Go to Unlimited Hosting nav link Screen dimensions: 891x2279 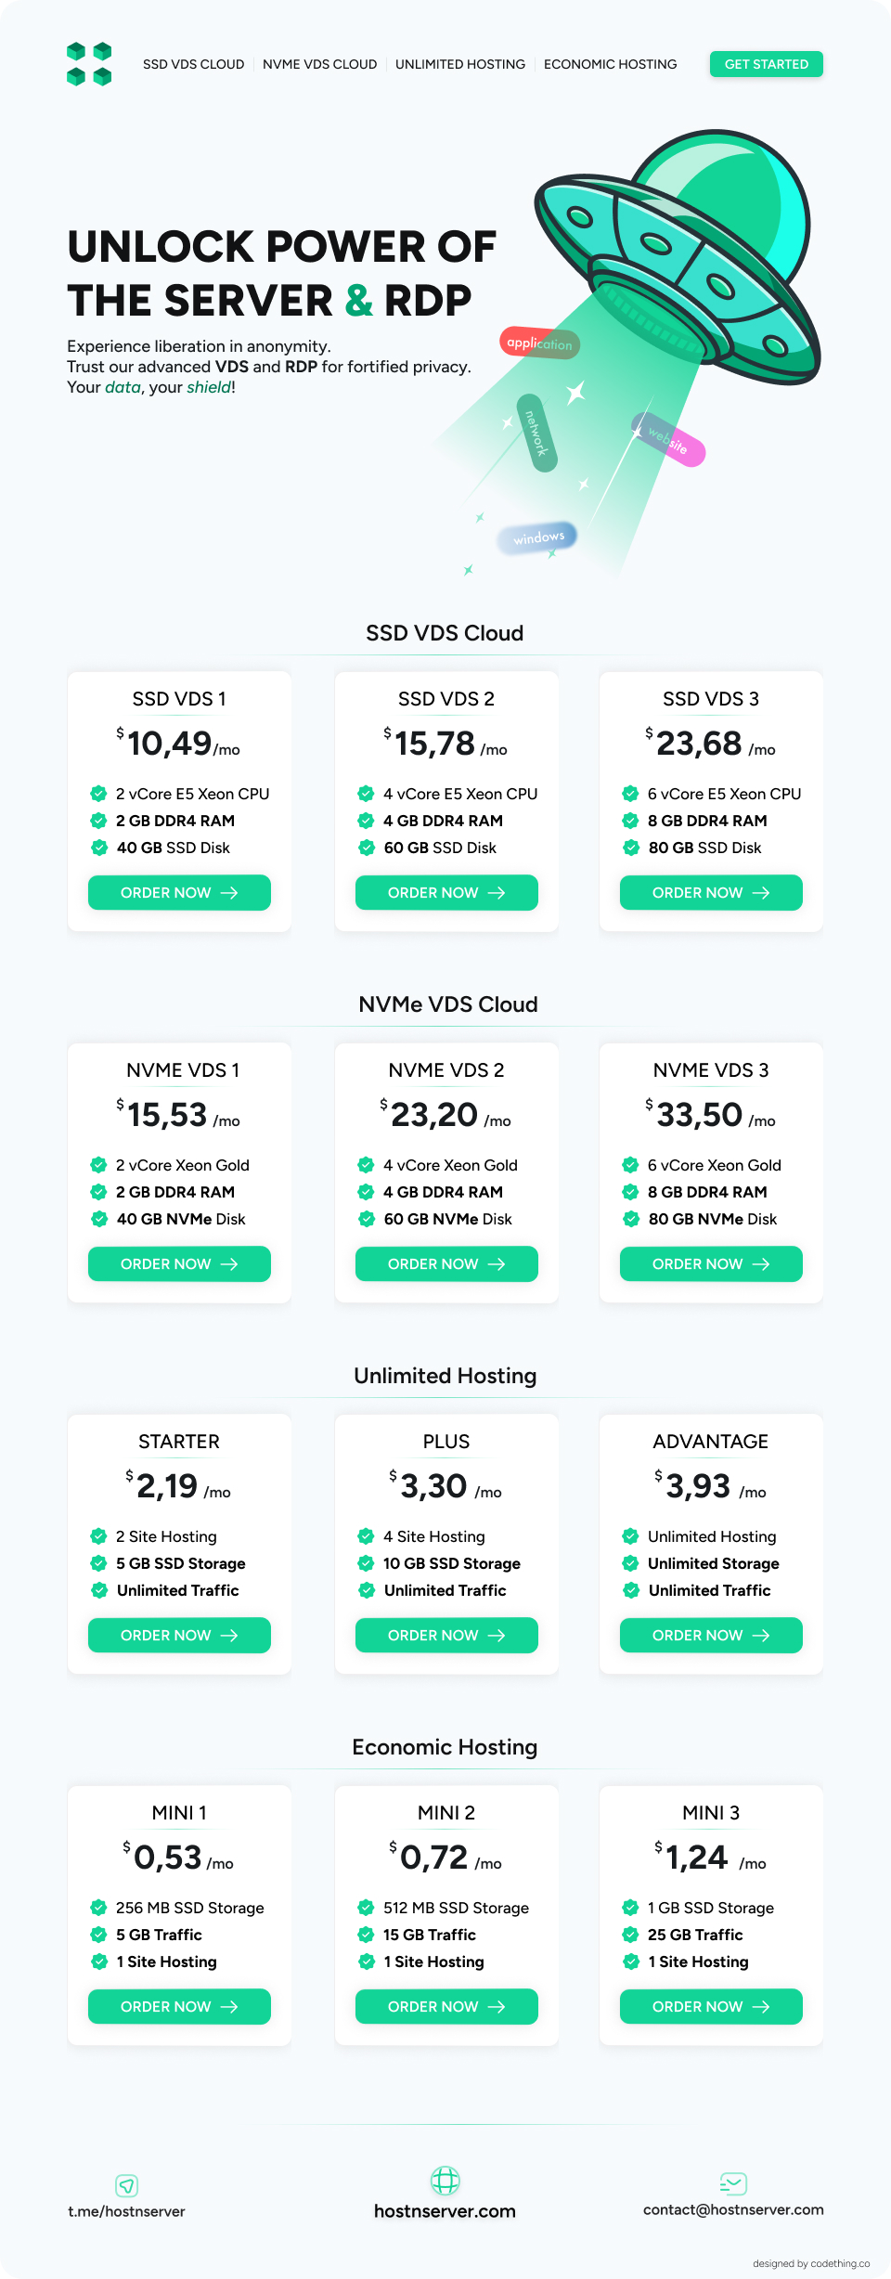(x=460, y=64)
